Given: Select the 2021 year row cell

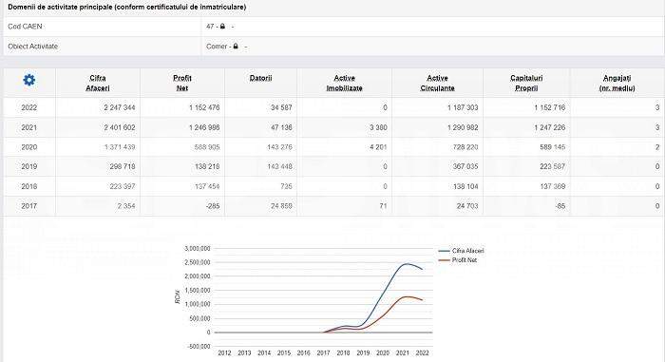Looking at the screenshot, I should pyautogui.click(x=29, y=127).
